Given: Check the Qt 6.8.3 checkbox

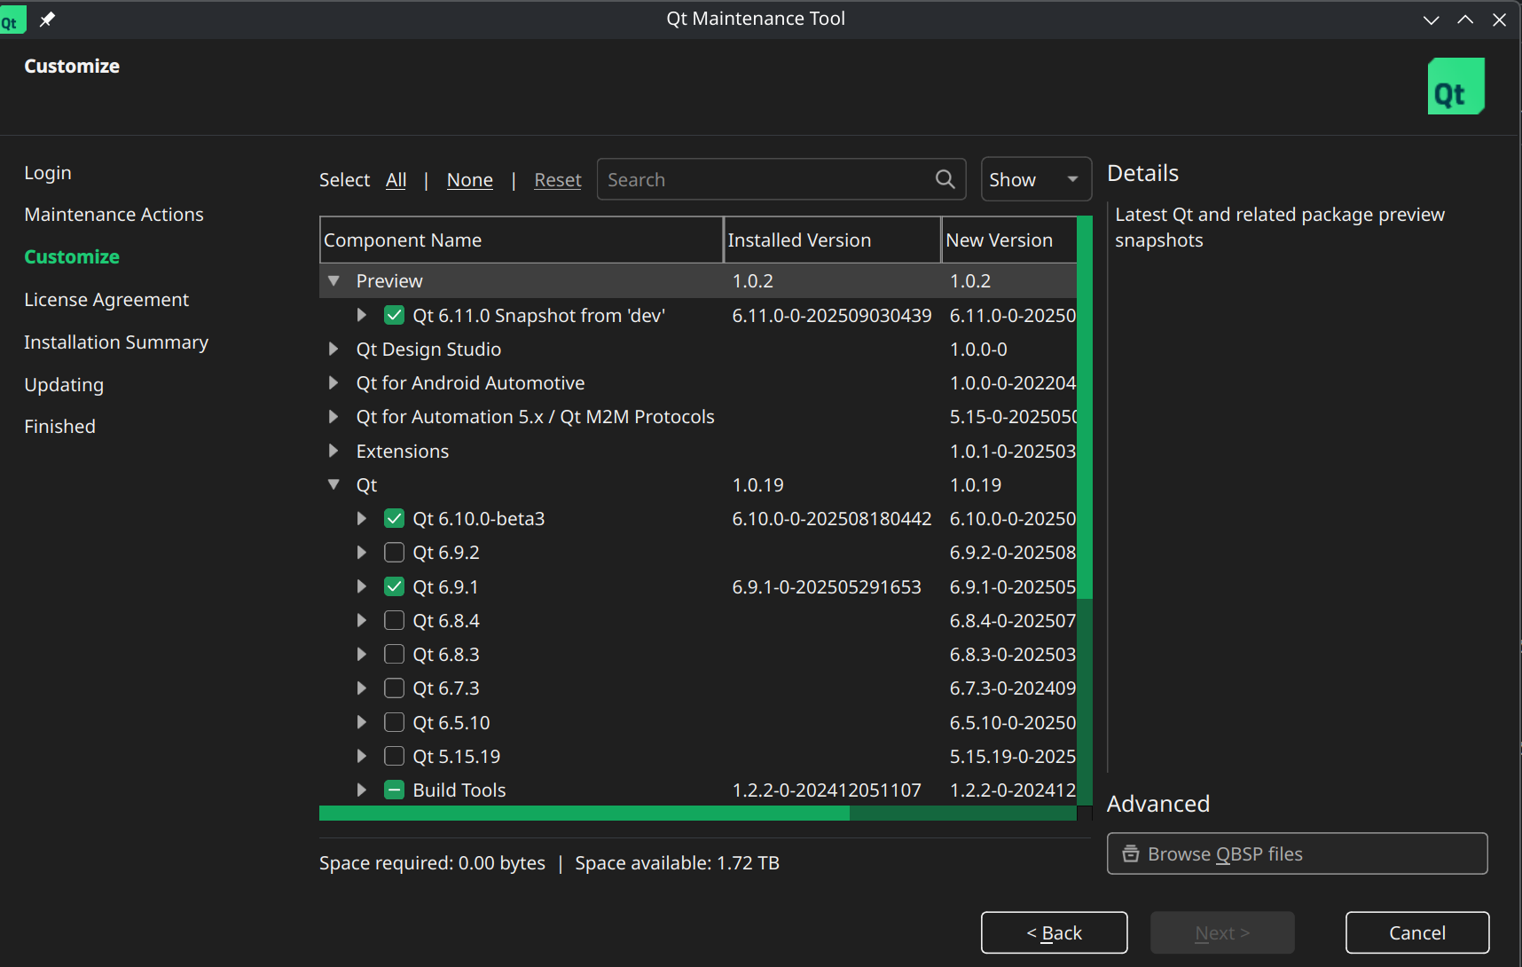Looking at the screenshot, I should click(x=395, y=654).
